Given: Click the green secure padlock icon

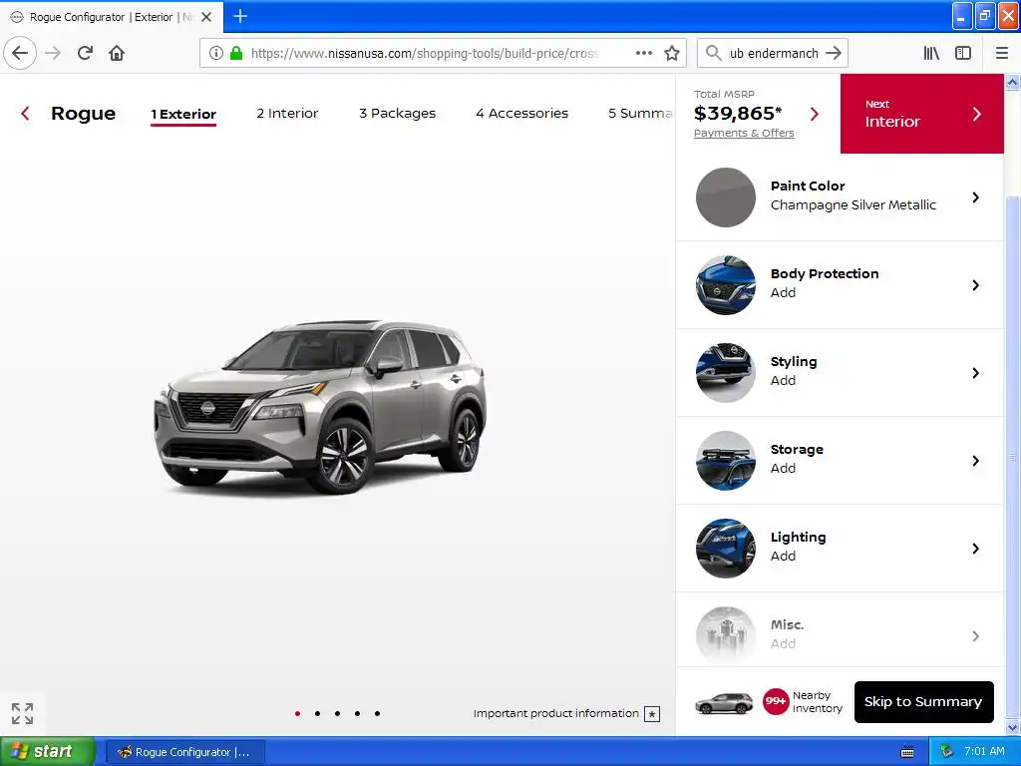Looking at the screenshot, I should pyautogui.click(x=236, y=53).
